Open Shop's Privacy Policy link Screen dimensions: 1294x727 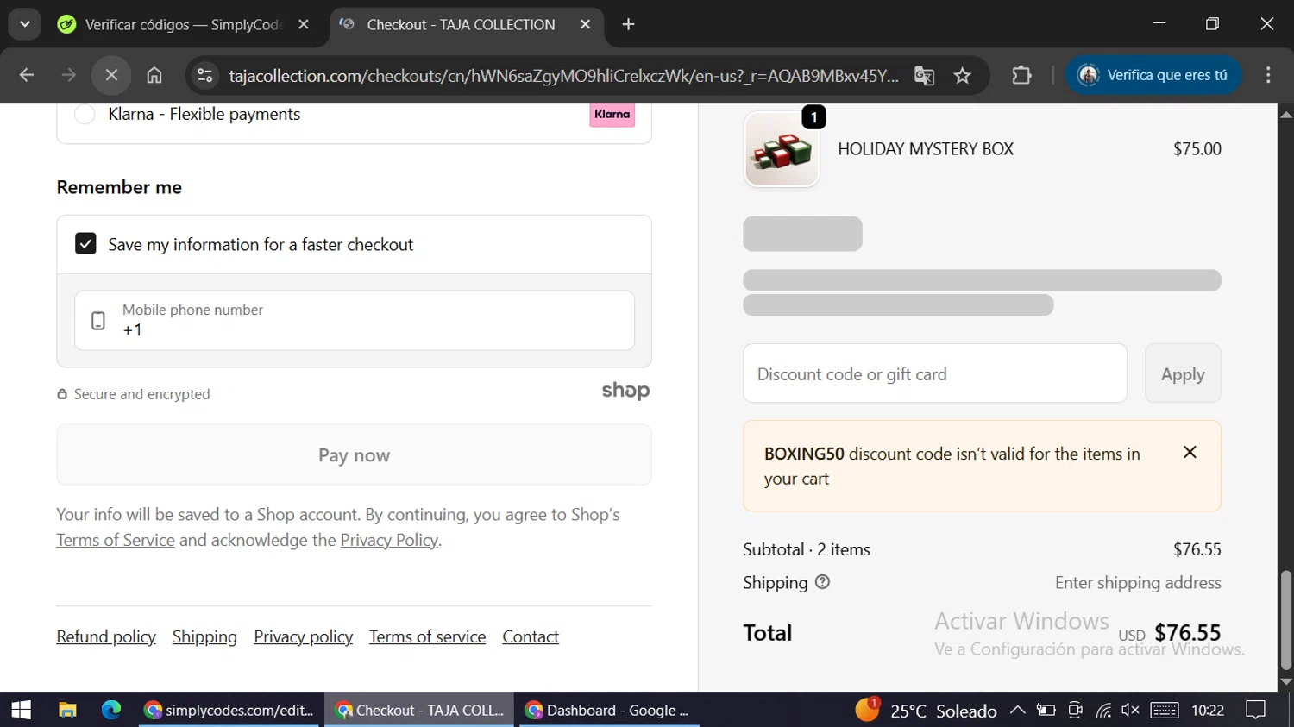click(389, 540)
